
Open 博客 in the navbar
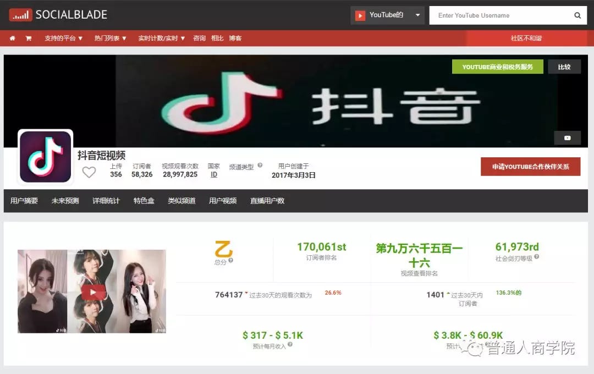coord(235,38)
